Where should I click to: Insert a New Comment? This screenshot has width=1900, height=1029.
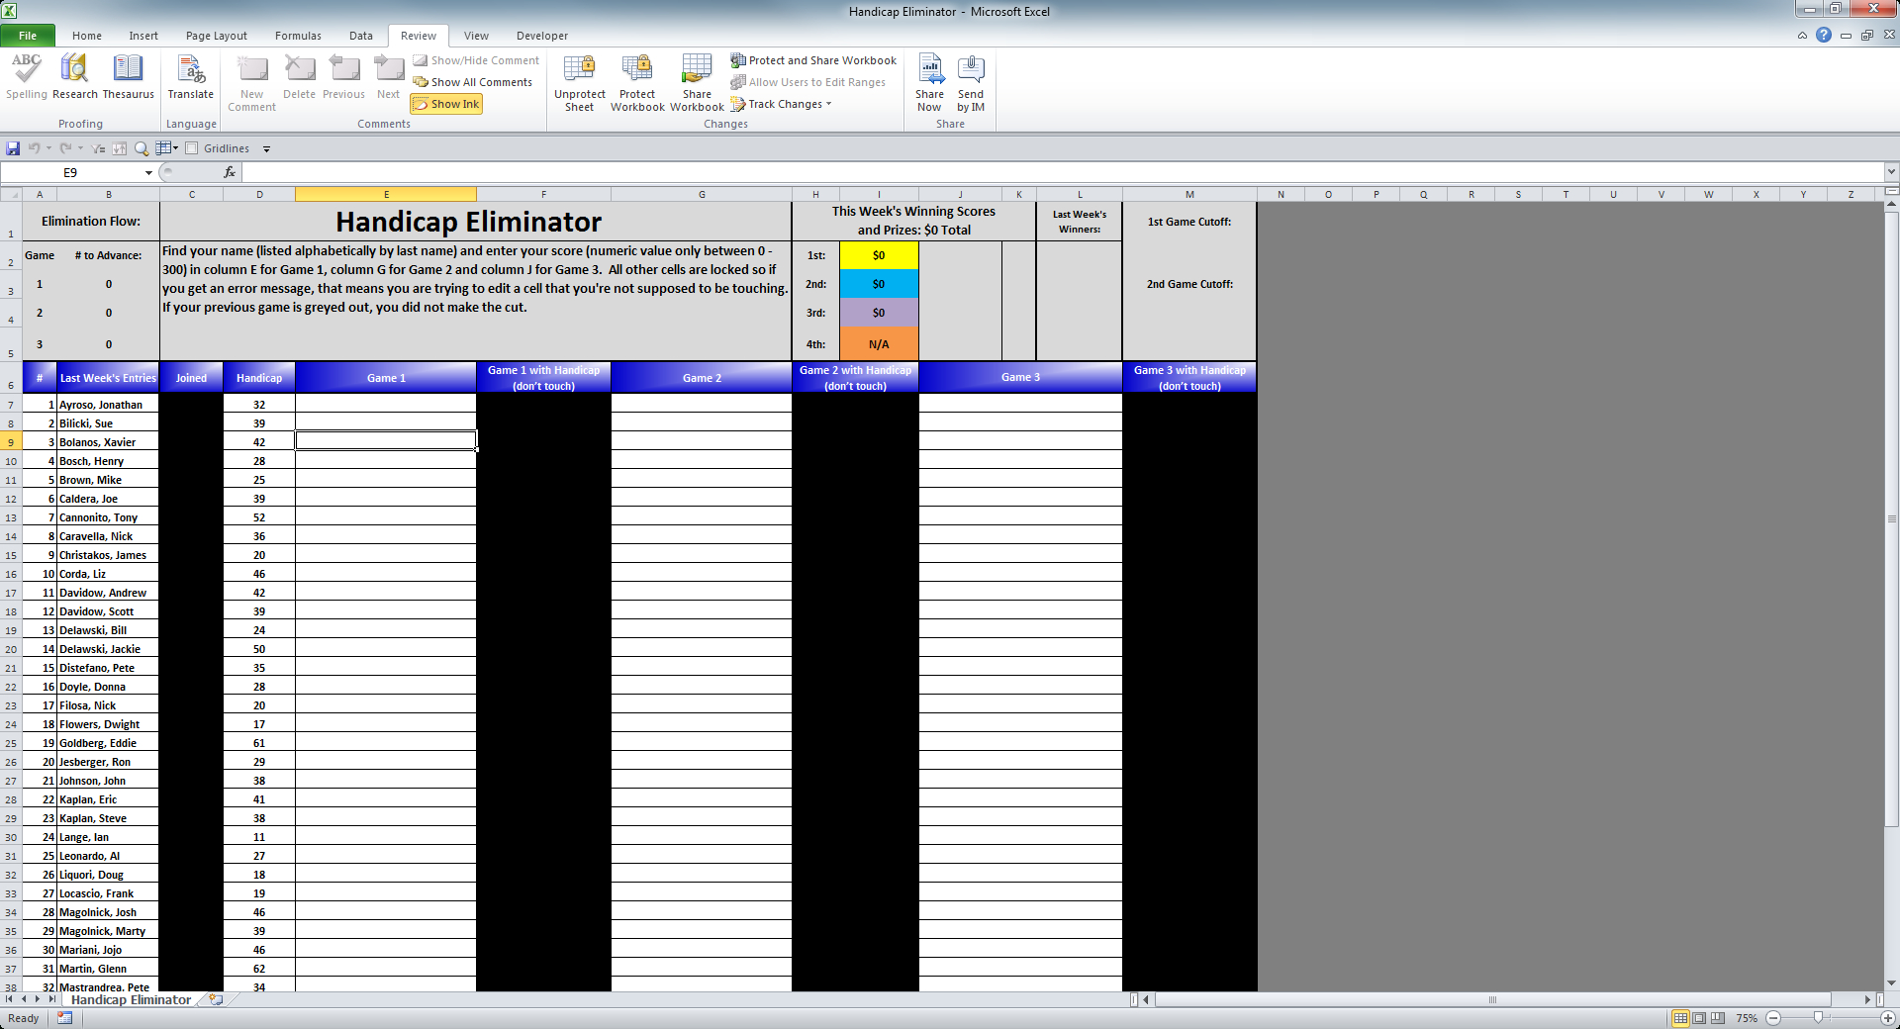coord(251,81)
